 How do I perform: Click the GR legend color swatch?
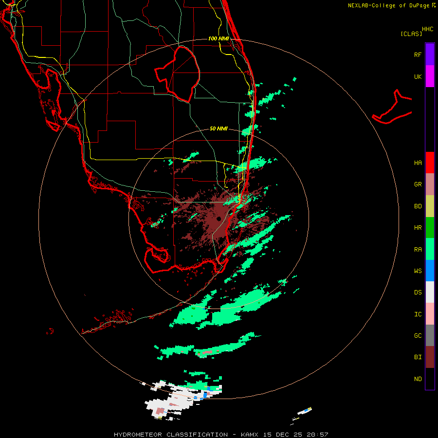(x=430, y=184)
